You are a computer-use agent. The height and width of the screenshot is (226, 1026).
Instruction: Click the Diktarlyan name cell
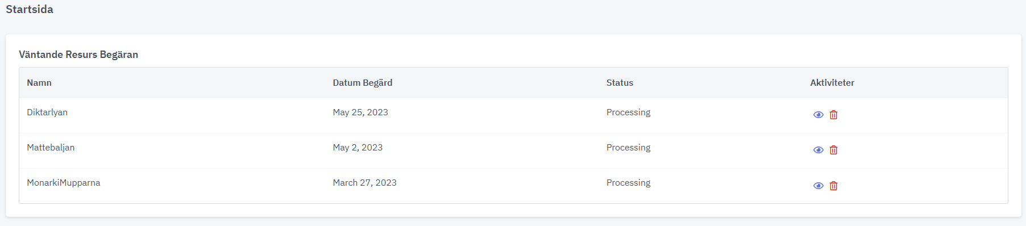pyautogui.click(x=47, y=112)
